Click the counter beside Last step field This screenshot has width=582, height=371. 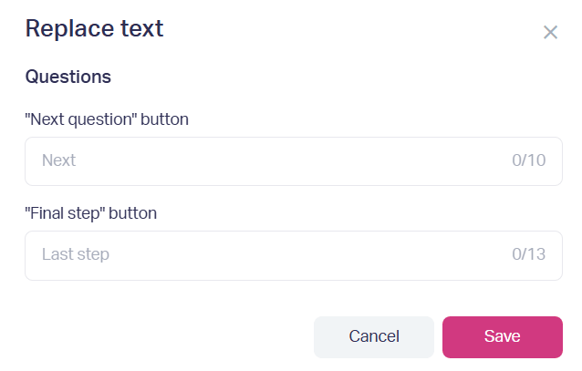click(528, 254)
